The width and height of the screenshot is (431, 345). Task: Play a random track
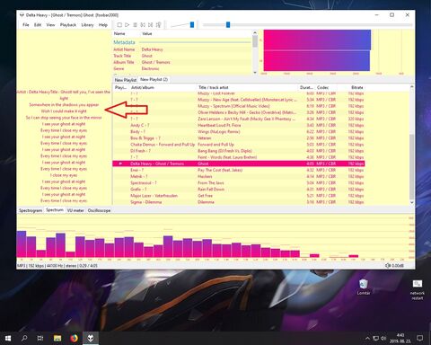point(159,25)
